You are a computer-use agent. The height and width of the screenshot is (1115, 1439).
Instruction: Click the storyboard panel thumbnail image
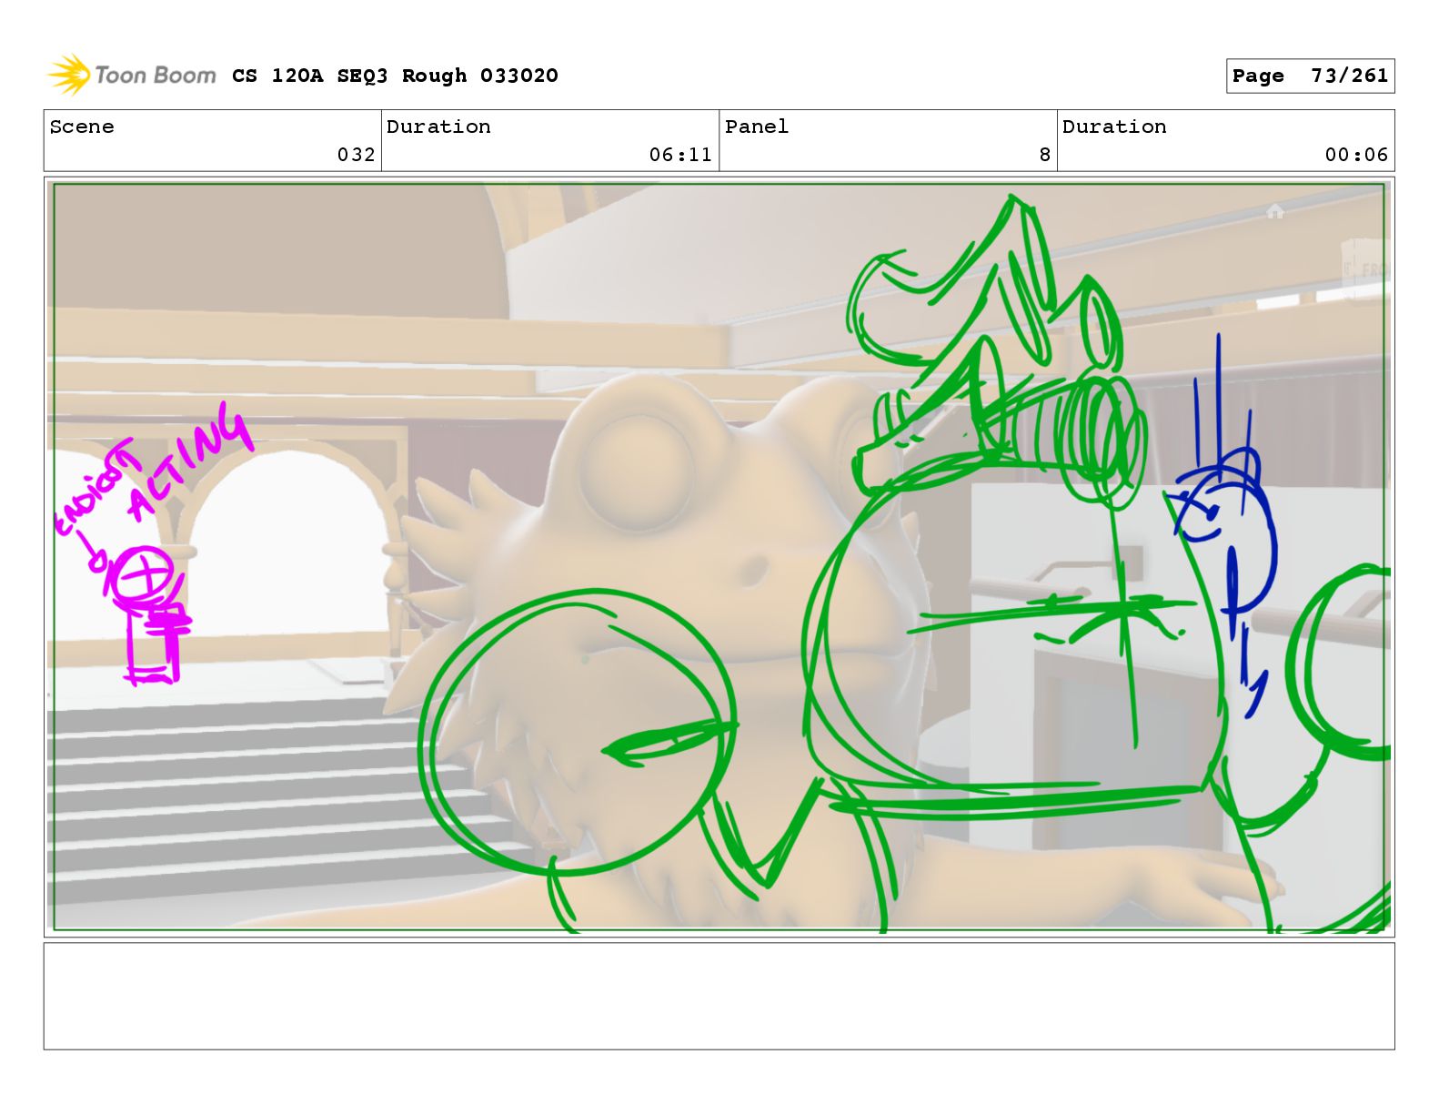click(x=719, y=557)
